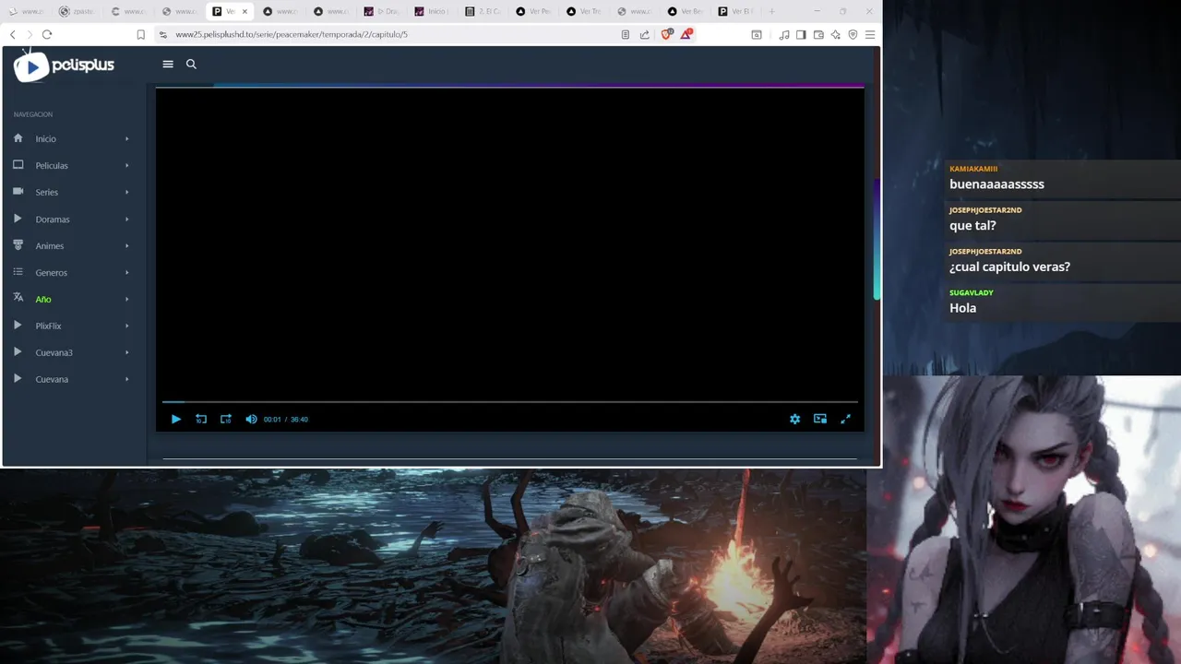Open video player settings gear
This screenshot has height=664, width=1181.
pyautogui.click(x=794, y=419)
